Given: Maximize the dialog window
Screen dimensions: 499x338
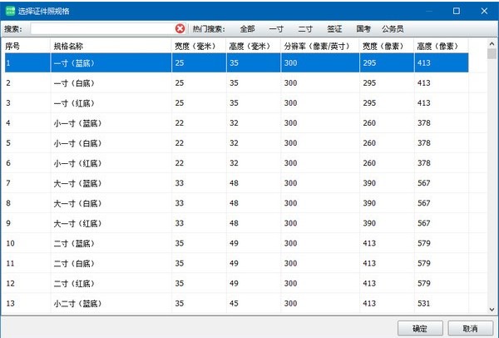Looking at the screenshot, I should click(456, 10).
